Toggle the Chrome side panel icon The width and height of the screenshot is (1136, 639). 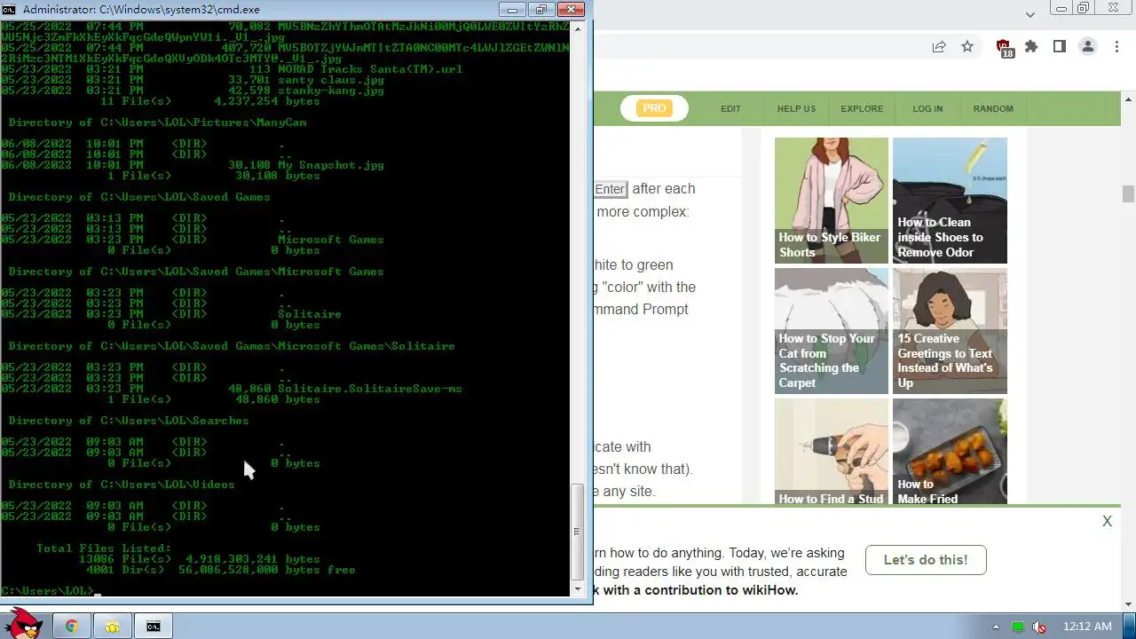[x=1059, y=47]
